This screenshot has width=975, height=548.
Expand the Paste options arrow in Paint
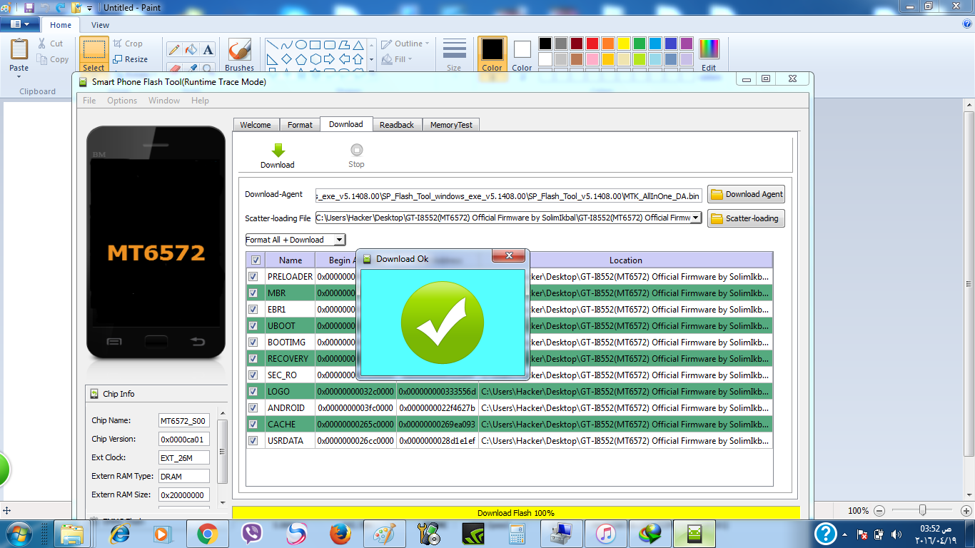point(19,76)
